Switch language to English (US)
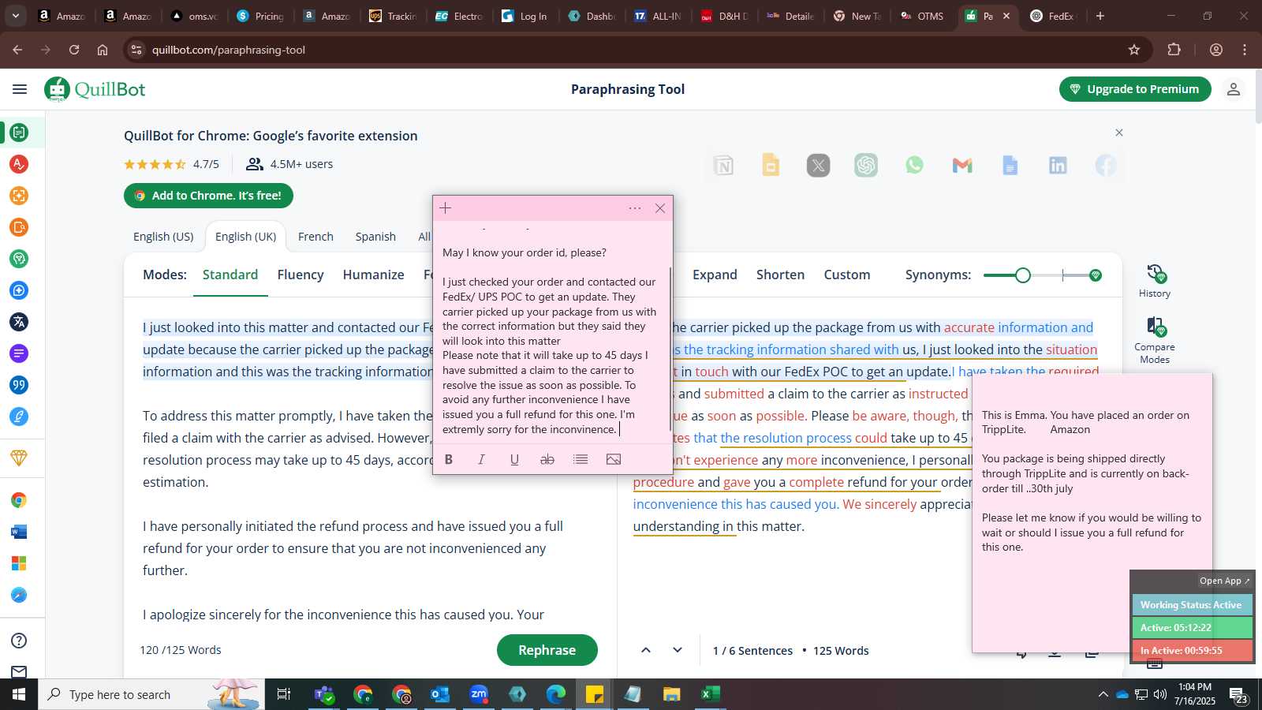The width and height of the screenshot is (1262, 710). (163, 237)
